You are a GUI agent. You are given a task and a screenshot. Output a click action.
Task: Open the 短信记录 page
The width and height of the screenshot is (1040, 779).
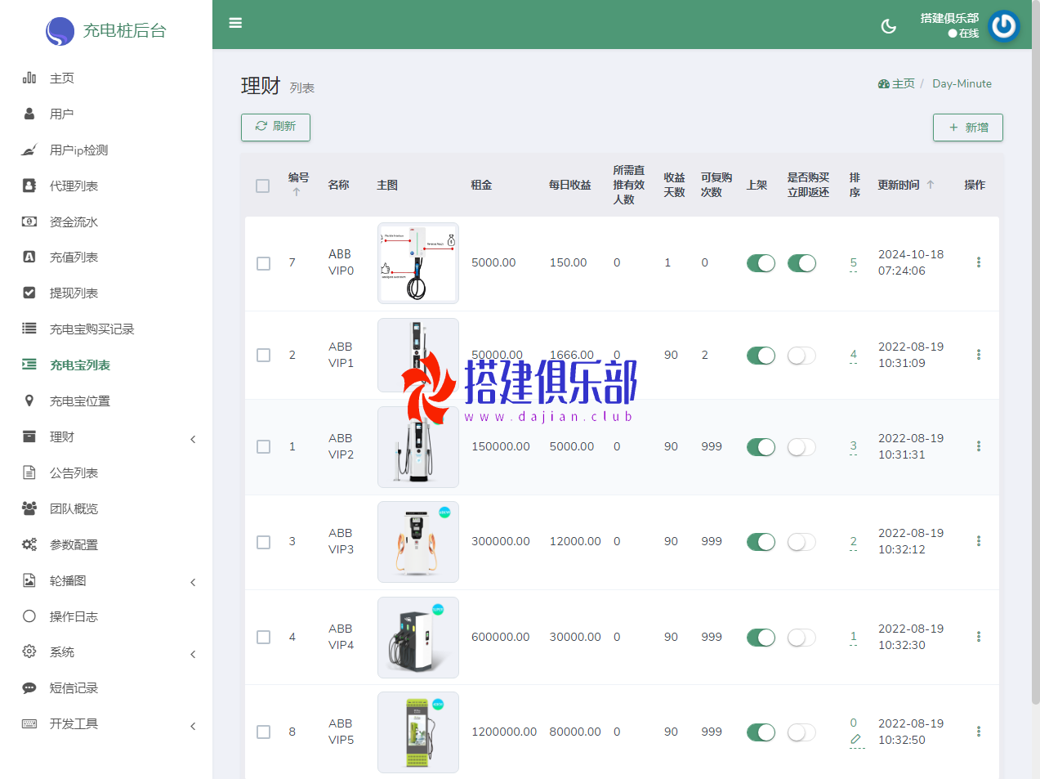[x=74, y=688]
